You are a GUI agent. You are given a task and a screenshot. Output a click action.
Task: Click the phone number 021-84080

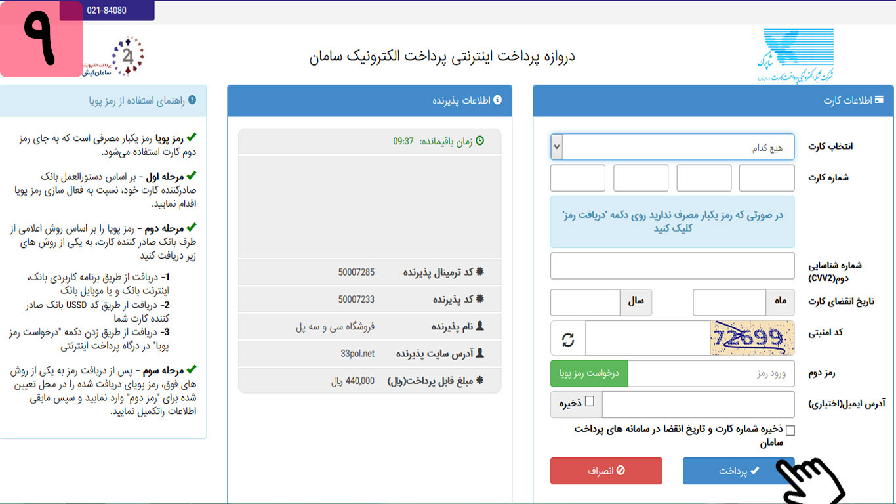click(107, 10)
